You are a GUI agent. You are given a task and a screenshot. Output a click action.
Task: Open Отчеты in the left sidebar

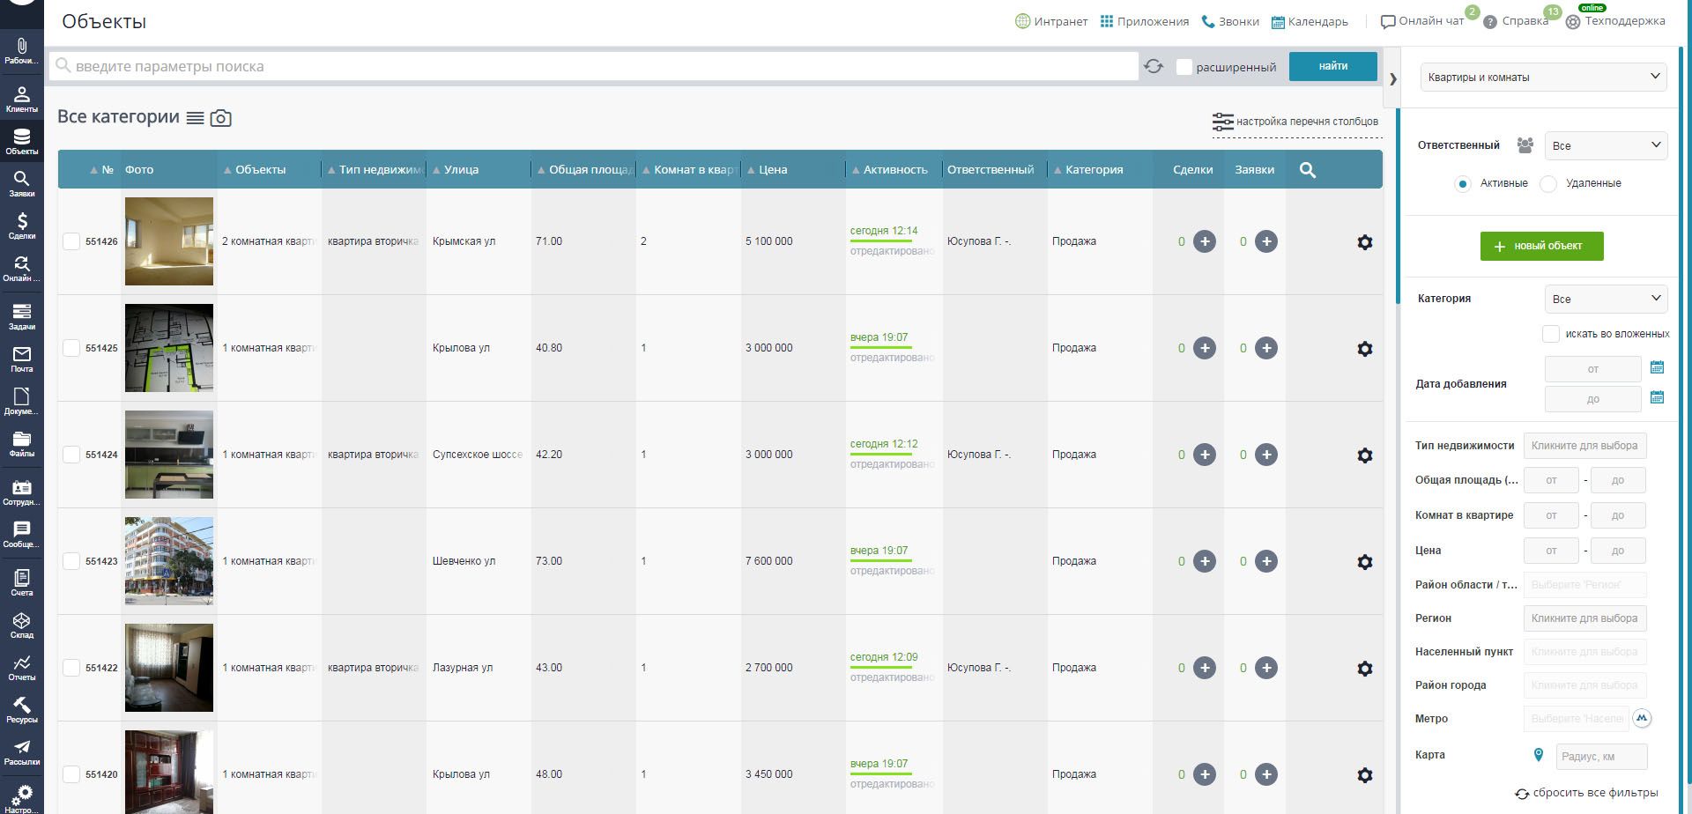[x=22, y=668]
